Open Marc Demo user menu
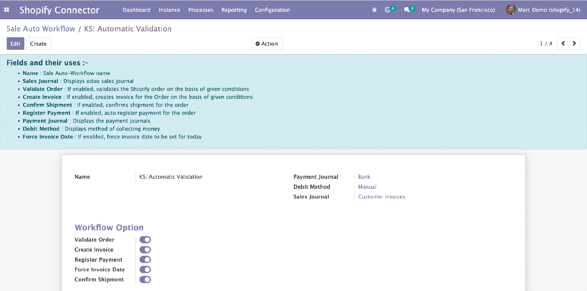 coord(543,10)
